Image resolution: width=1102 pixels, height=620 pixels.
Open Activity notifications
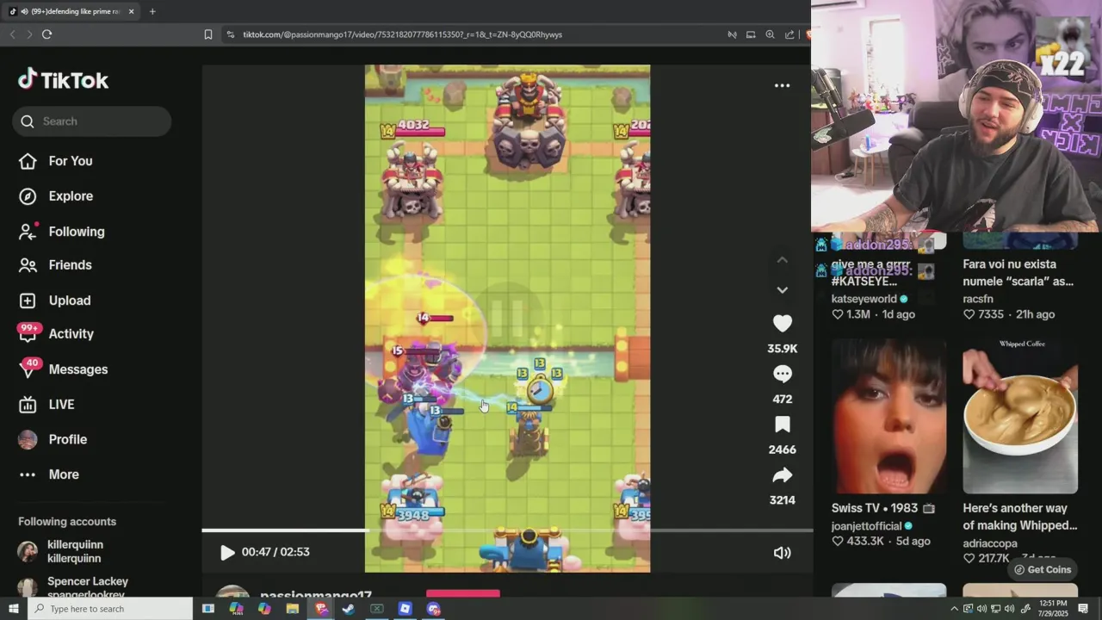point(57,334)
